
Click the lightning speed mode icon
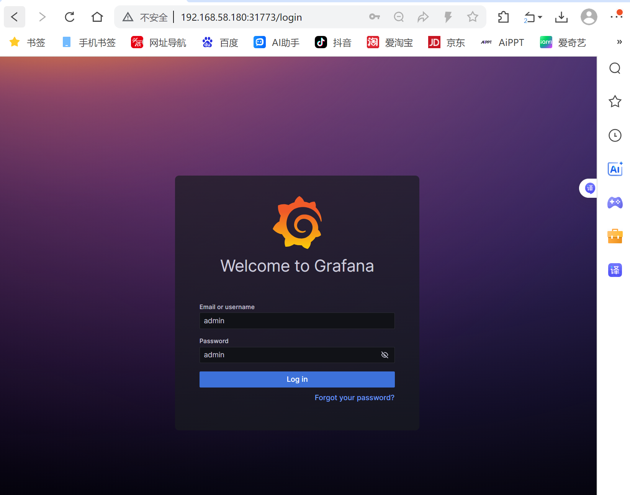click(x=448, y=17)
